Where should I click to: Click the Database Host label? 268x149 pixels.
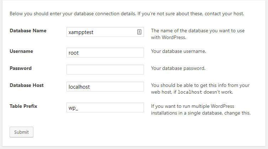tap(27, 85)
